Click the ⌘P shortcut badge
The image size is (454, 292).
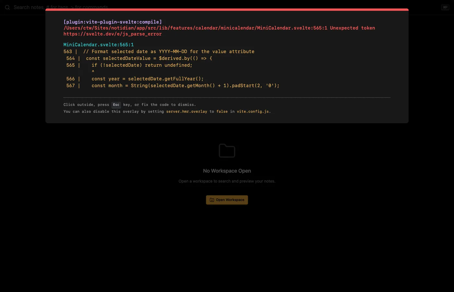point(445,7)
